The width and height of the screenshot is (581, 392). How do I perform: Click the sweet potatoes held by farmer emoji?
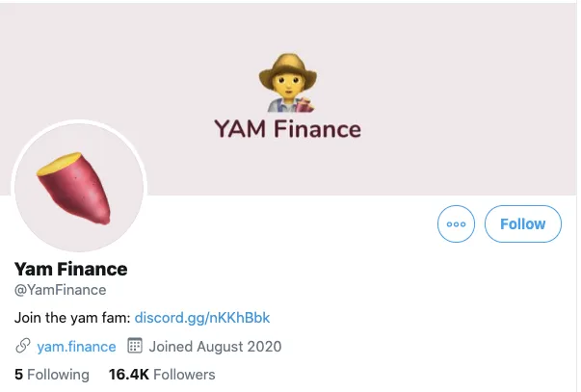click(304, 105)
